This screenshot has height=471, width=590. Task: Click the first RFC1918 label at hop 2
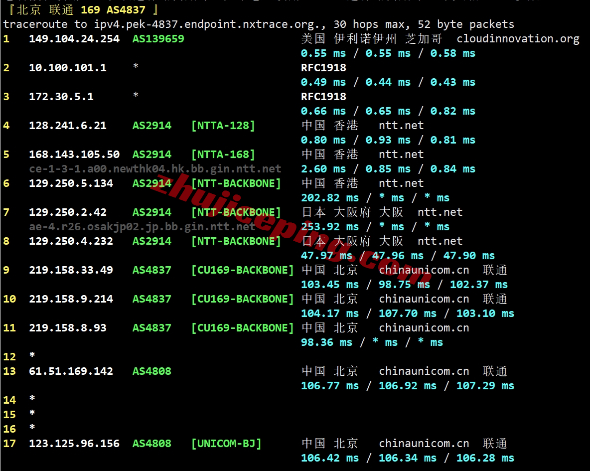[323, 68]
